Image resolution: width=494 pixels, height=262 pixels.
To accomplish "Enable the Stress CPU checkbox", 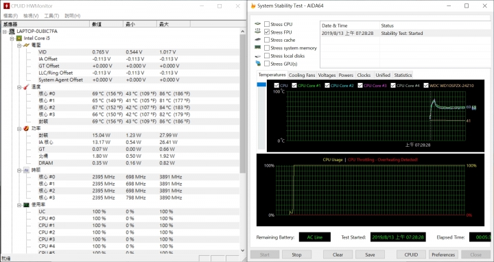I will [x=267, y=24].
